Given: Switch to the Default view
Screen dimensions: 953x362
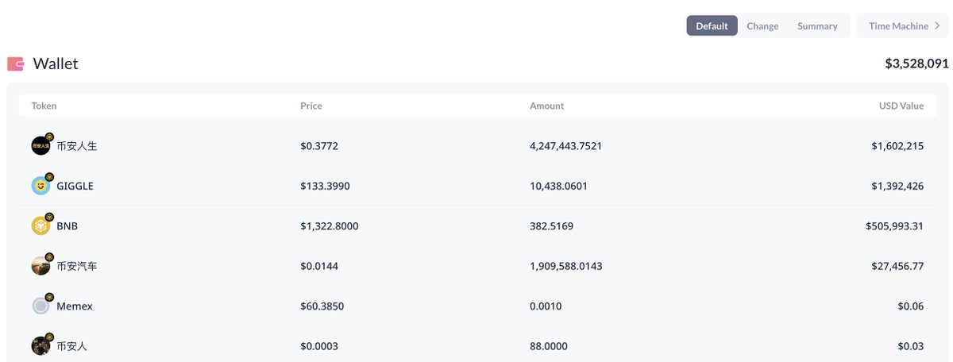Looking at the screenshot, I should 712,26.
